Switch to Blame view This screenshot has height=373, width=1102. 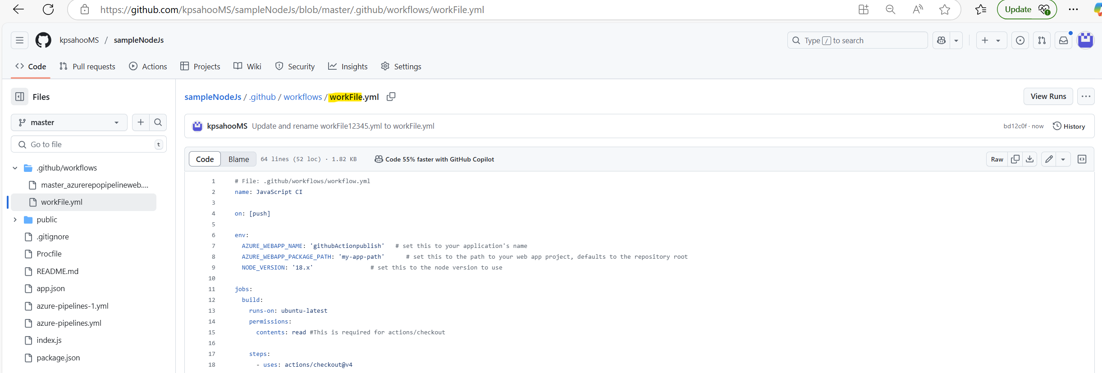tap(238, 159)
